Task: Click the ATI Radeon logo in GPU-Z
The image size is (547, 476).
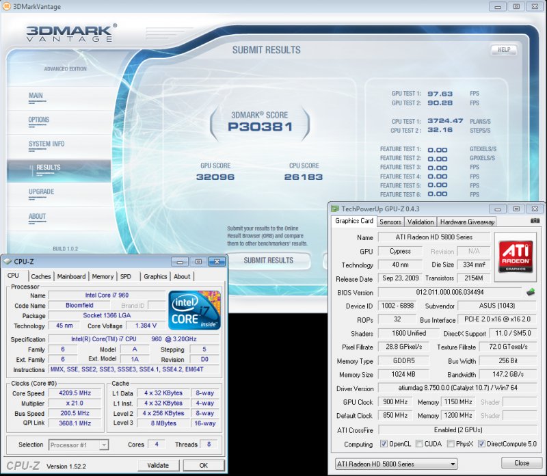Action: click(516, 256)
